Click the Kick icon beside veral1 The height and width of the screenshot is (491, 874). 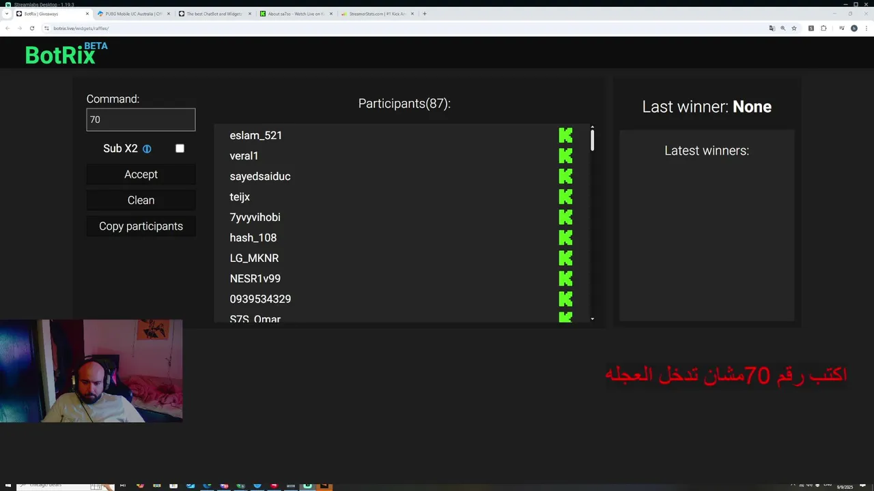[x=565, y=155]
